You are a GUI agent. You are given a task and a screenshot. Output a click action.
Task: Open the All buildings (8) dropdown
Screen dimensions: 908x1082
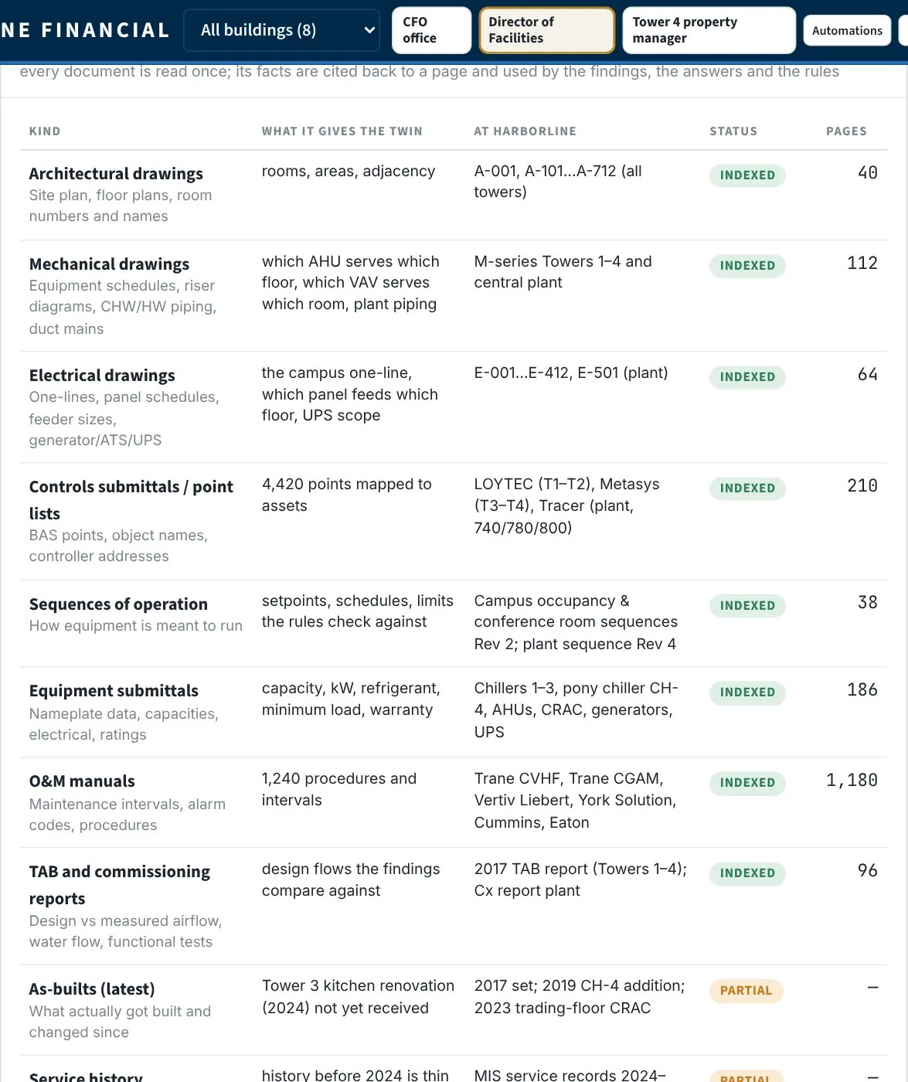[x=281, y=30]
